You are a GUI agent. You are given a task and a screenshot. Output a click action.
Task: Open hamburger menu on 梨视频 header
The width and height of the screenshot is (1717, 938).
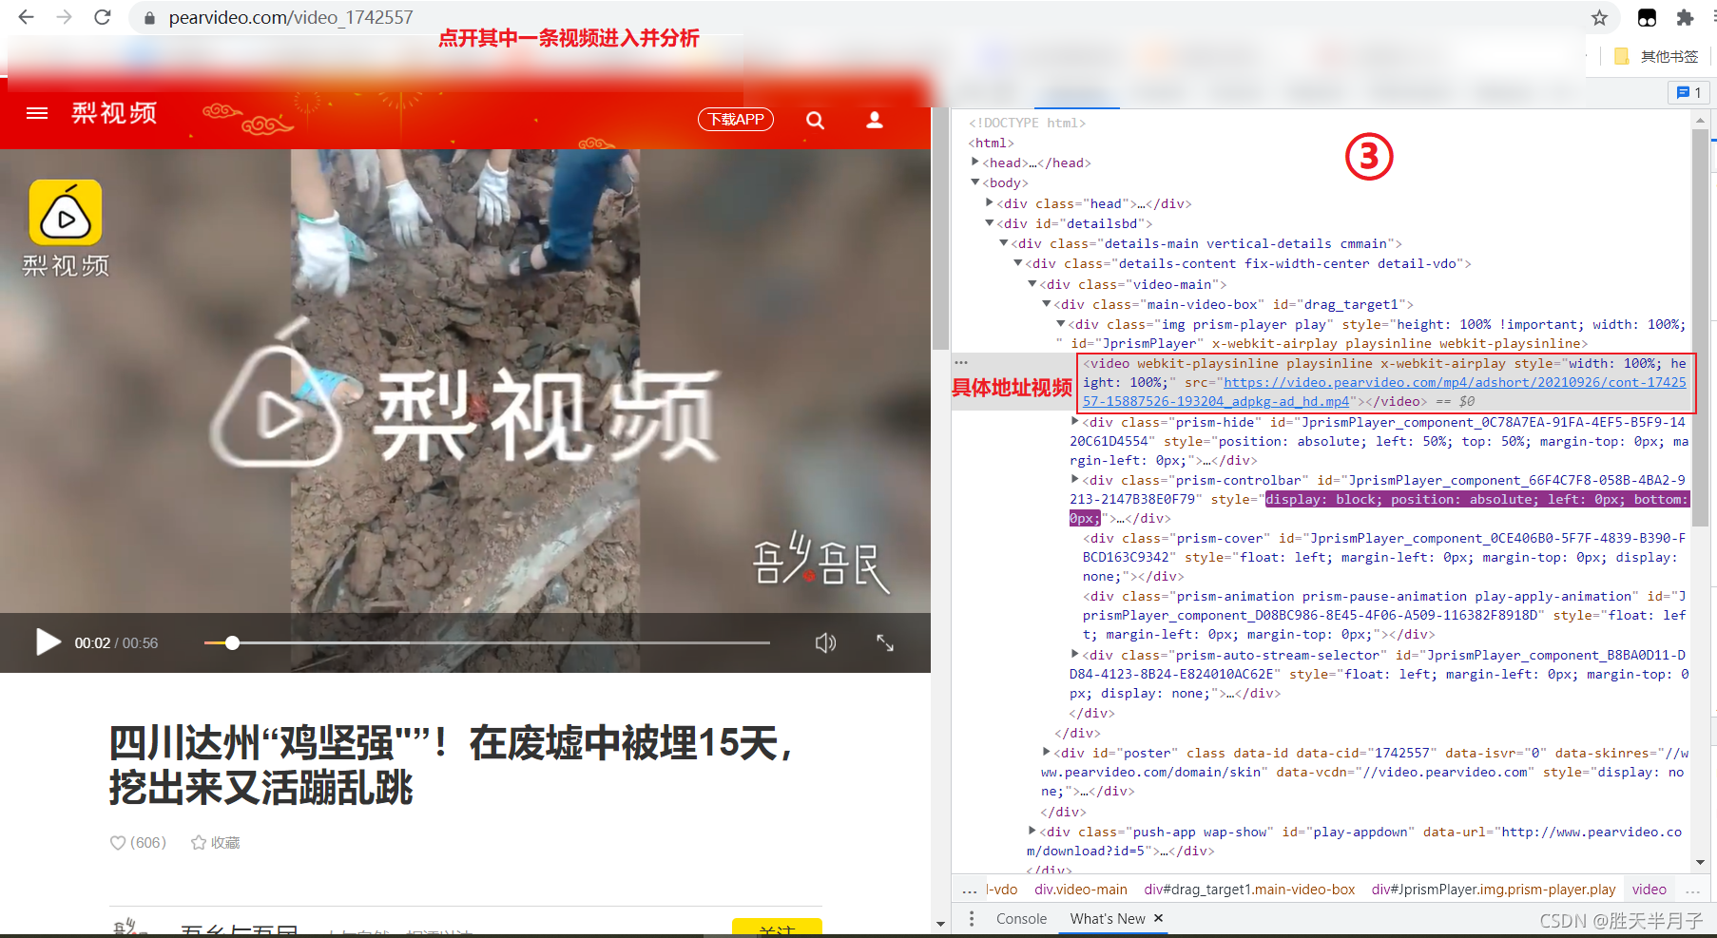click(x=37, y=113)
